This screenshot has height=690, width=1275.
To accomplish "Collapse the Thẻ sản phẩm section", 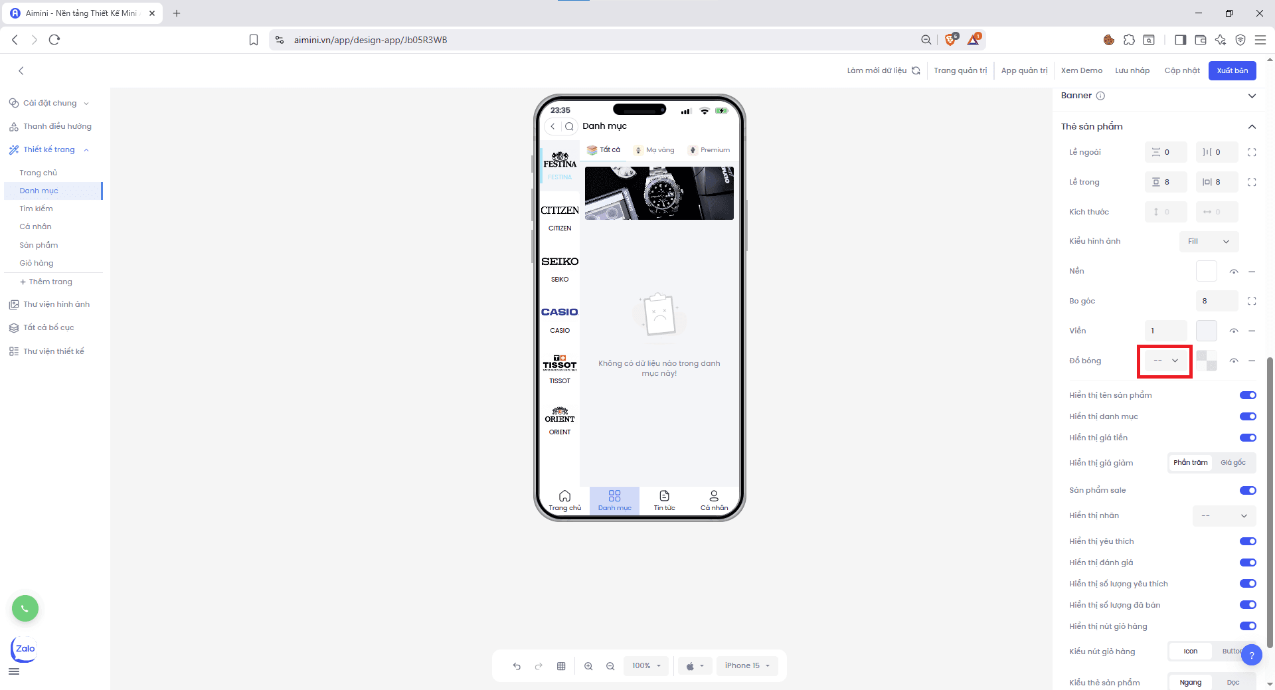I will coord(1252,127).
